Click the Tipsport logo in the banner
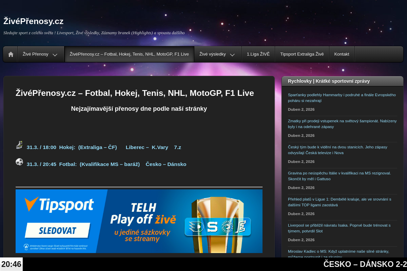The width and height of the screenshot is (407, 271). pyautogui.click(x=59, y=205)
